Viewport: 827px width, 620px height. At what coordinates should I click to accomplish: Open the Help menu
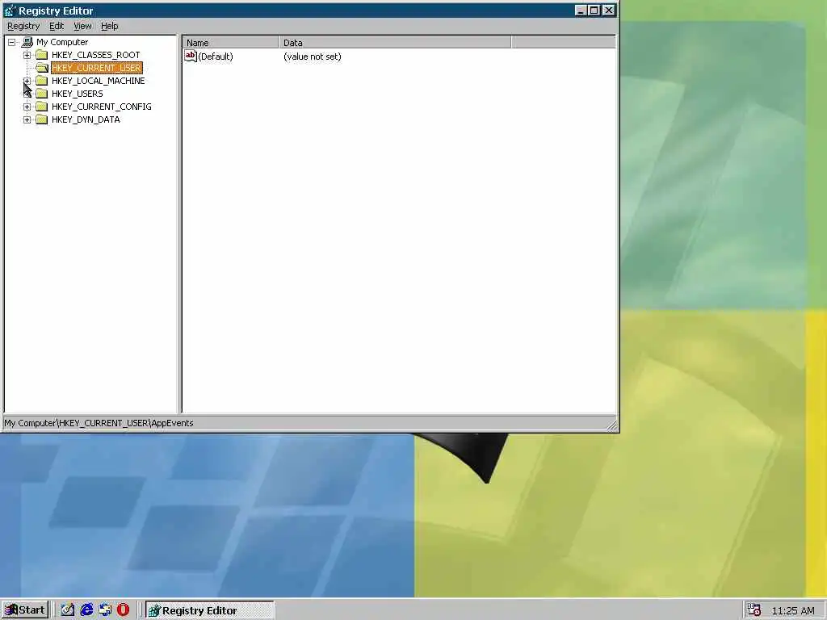[110, 26]
